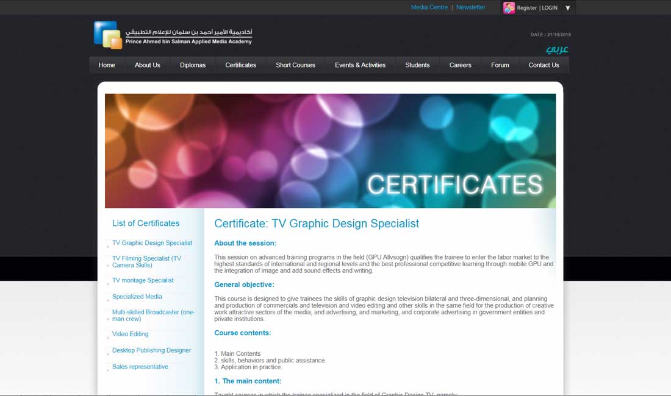Click the Certificates banner image
Viewport: 671px width, 396px height.
(x=330, y=150)
